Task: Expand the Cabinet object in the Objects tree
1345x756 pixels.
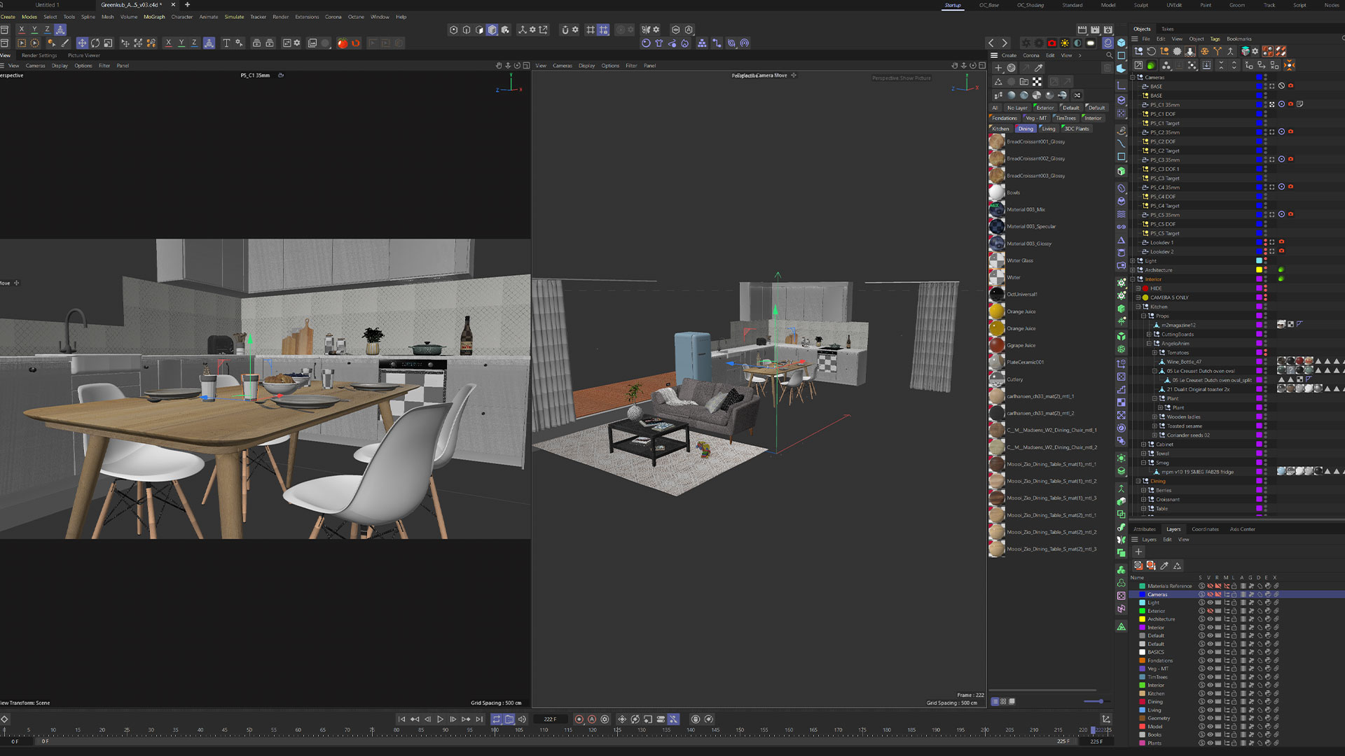Action: 1144,444
